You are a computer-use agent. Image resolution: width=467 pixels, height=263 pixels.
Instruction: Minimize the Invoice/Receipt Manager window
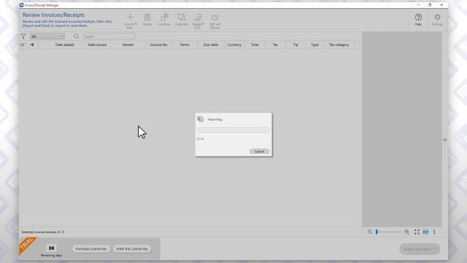(x=418, y=5)
